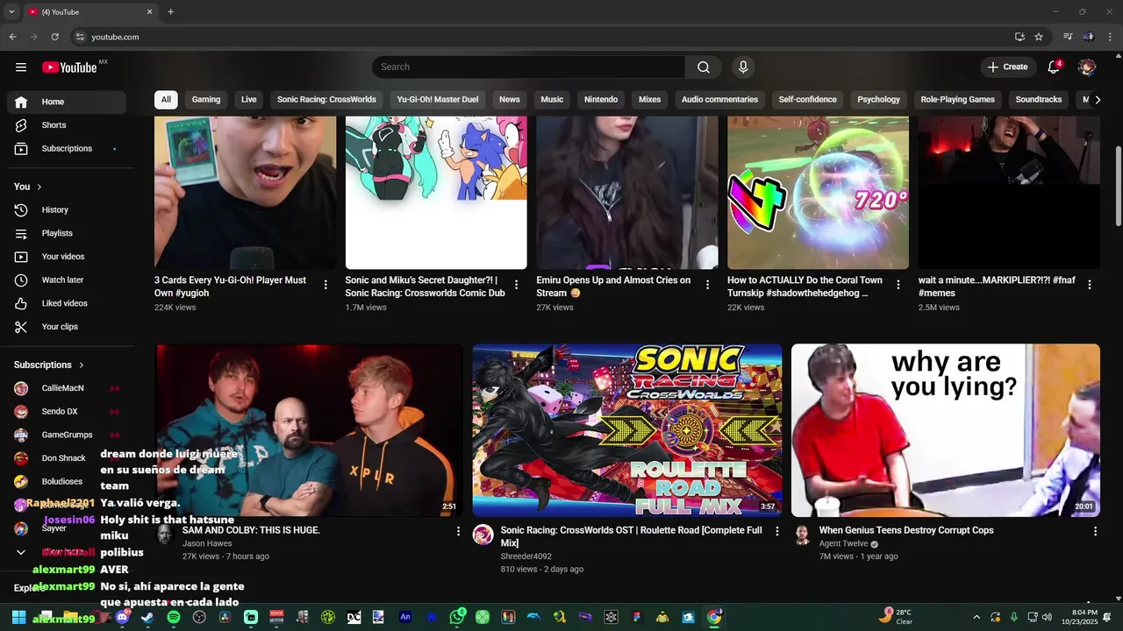Click the search magnifier button
The height and width of the screenshot is (631, 1123).
tap(704, 67)
